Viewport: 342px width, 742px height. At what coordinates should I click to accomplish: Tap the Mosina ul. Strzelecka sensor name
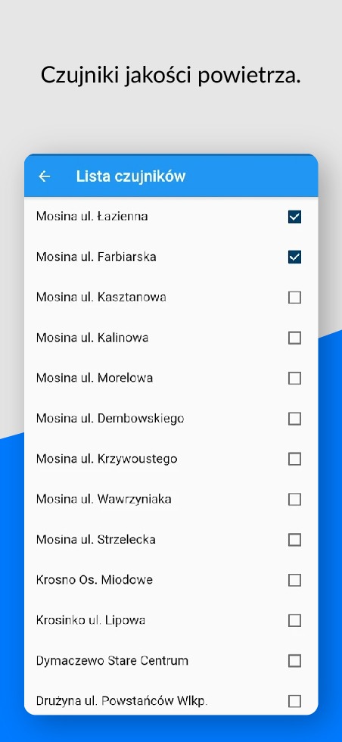[x=96, y=539]
